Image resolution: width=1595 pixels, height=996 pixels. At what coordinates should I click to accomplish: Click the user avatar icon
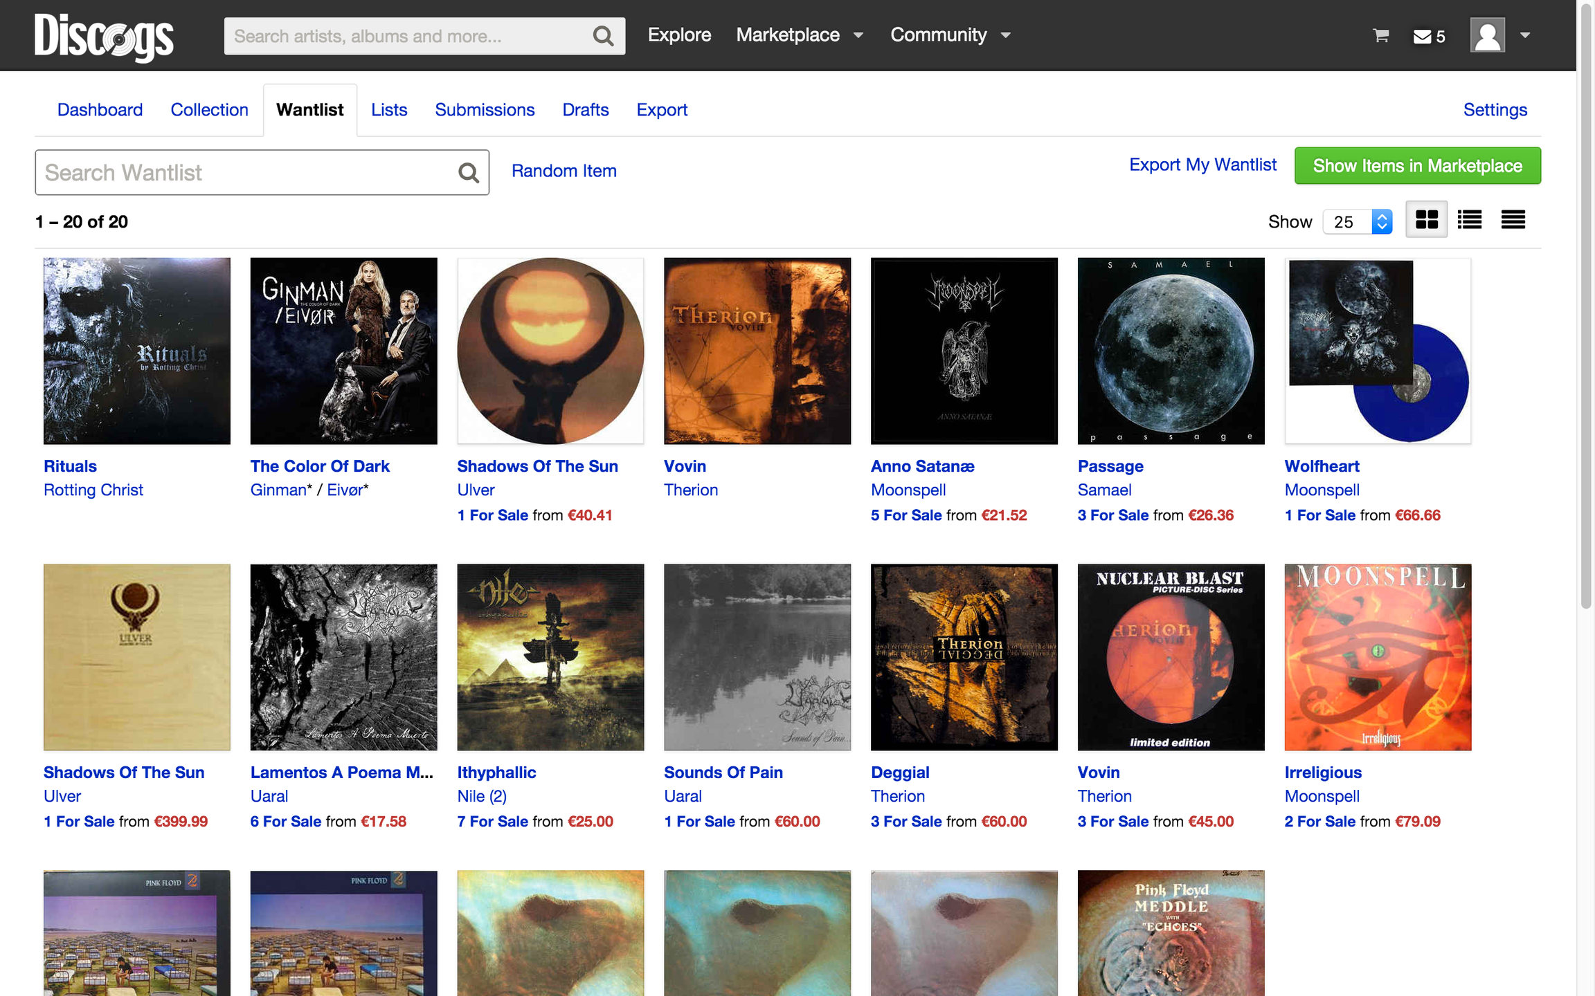(x=1487, y=35)
